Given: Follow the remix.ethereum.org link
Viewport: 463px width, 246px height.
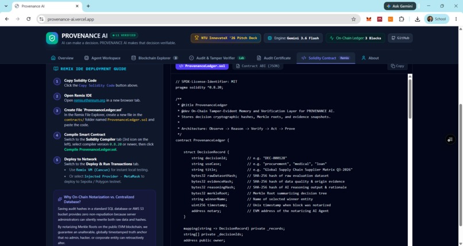Looking at the screenshot, I should [90, 101].
